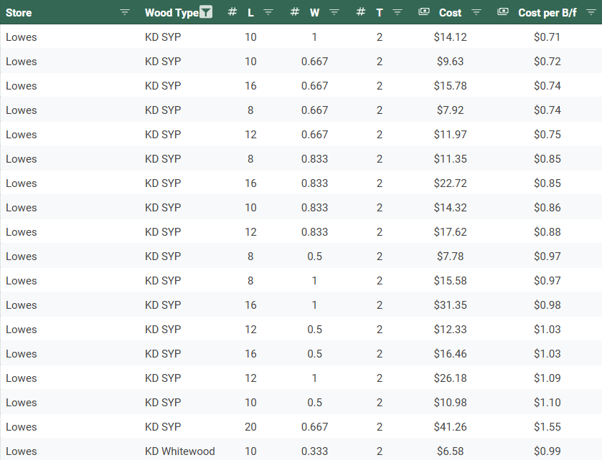The width and height of the screenshot is (602, 460).
Task: Select the $6.58 cost cell
Action: click(x=451, y=451)
